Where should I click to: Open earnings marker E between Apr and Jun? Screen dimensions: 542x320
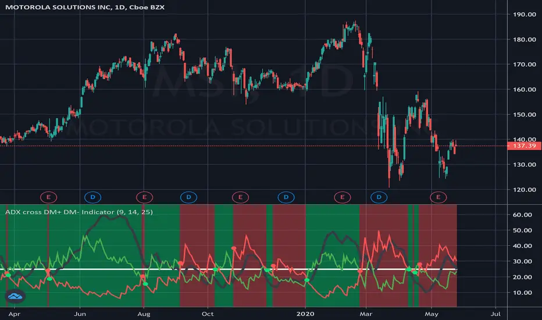[x=48, y=197]
